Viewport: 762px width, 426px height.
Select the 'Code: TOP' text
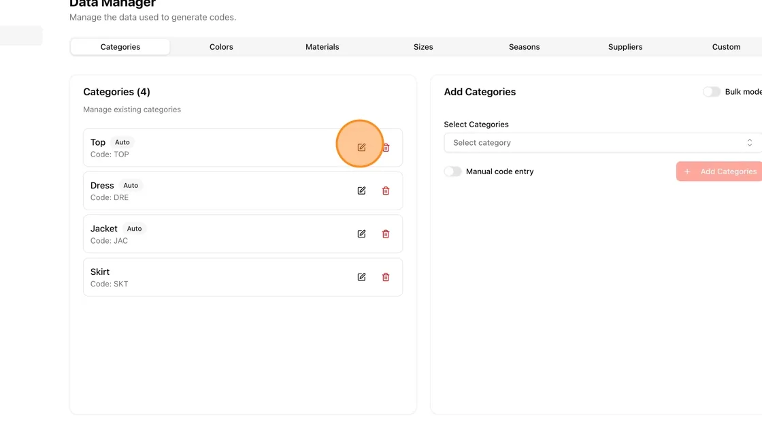click(x=110, y=154)
